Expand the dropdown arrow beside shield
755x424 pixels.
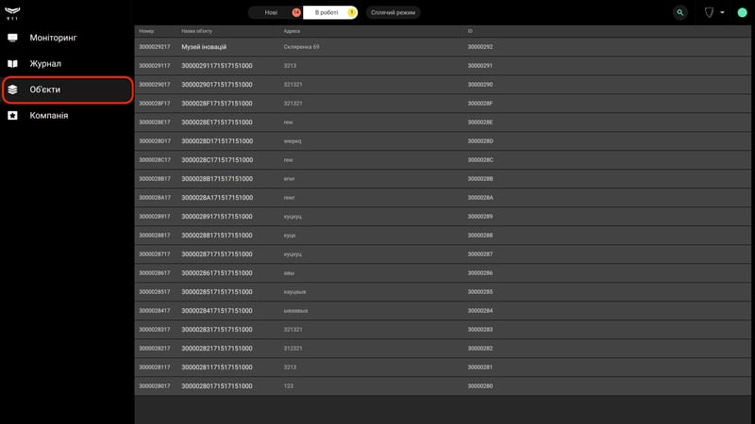tap(722, 12)
